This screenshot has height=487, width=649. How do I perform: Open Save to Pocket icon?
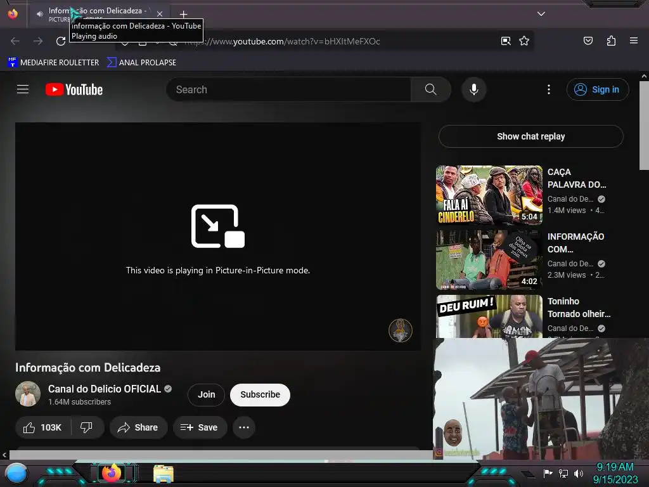tap(588, 41)
